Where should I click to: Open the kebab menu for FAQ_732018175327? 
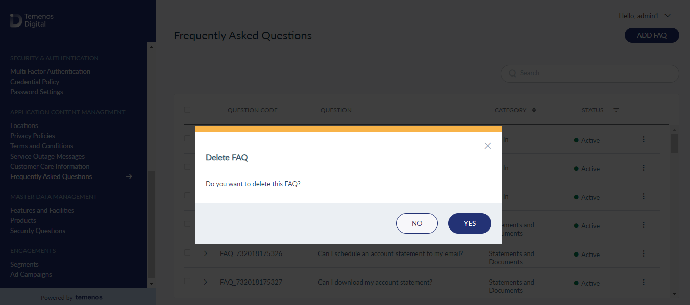point(644,282)
